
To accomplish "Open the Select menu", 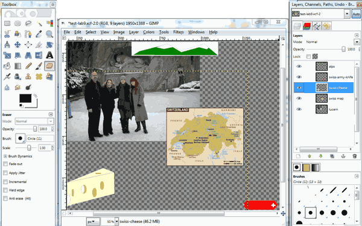I will [91, 32].
